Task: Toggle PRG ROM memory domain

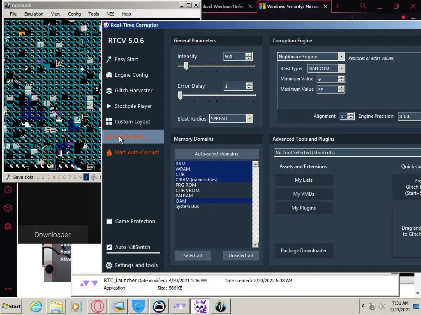Action: click(213, 185)
